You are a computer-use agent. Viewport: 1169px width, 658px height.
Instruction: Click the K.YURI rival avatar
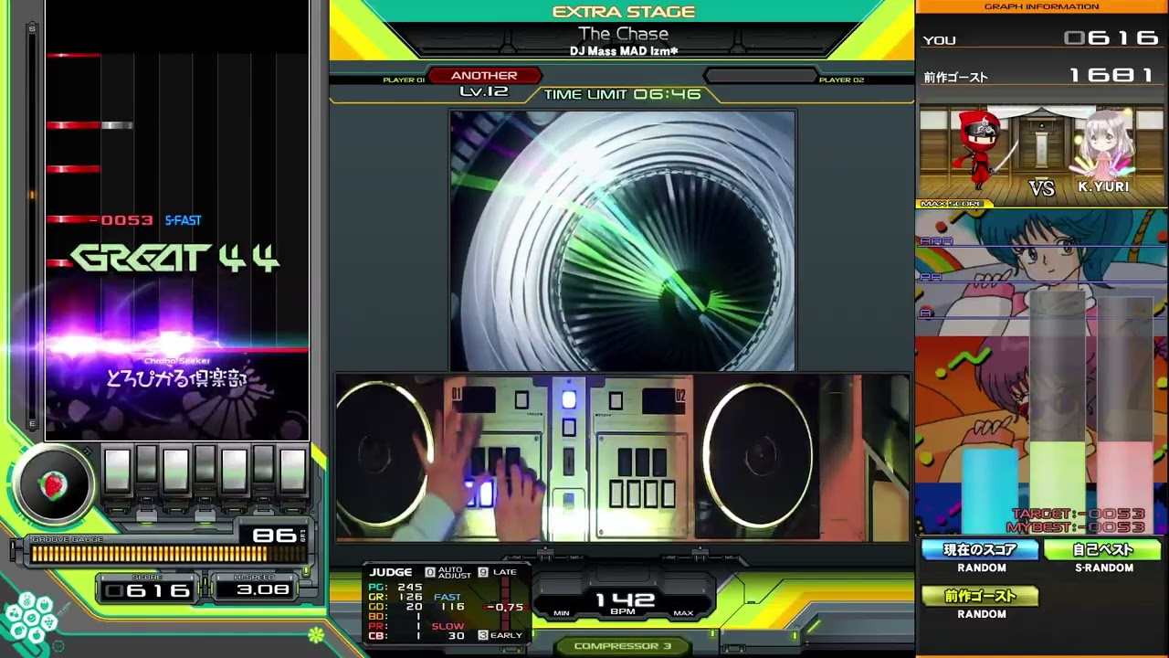pyautogui.click(x=1103, y=151)
